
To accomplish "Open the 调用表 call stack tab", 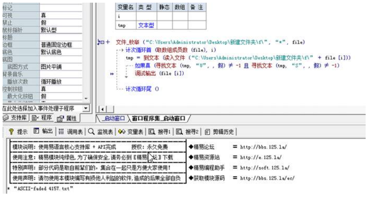I will tap(71, 131).
